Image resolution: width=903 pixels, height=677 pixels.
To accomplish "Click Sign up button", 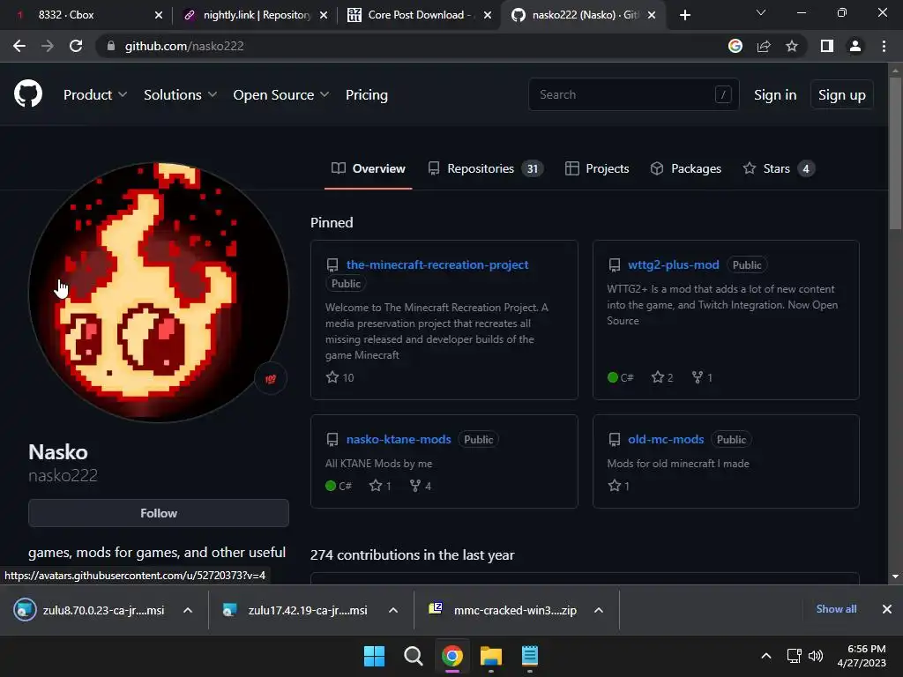I will [842, 94].
